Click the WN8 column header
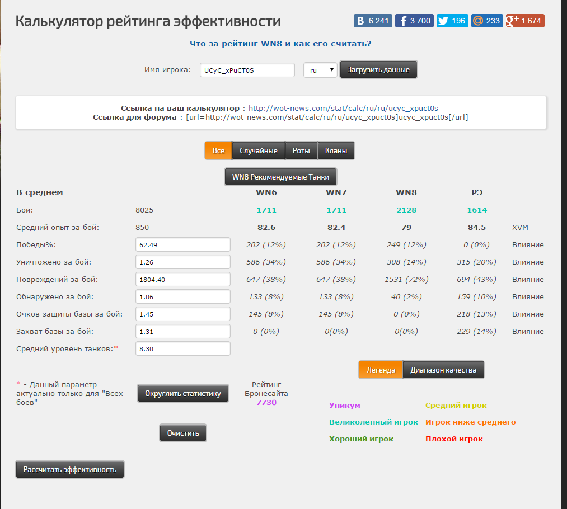 click(406, 192)
